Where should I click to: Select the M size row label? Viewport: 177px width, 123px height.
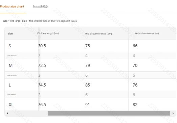click(10, 66)
